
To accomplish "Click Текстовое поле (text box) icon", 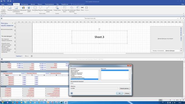I will tap(64, 8).
